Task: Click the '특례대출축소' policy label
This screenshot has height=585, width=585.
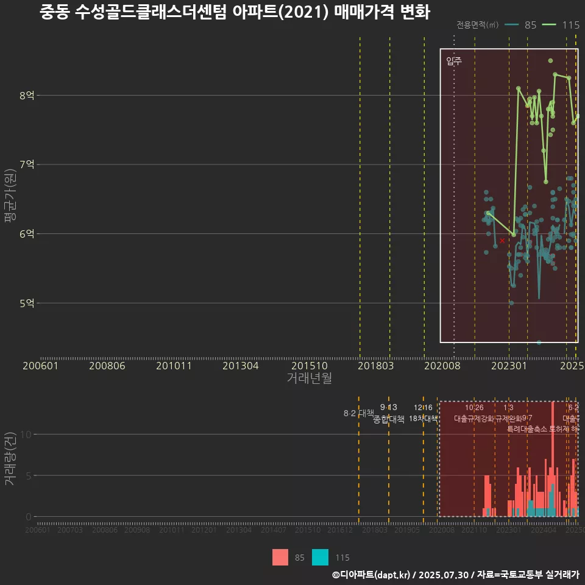Action: (527, 429)
